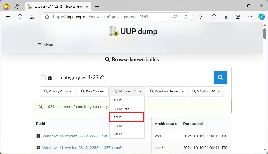This screenshot has width=268, height=154.
Task: Go to browser home page icon
Action: 32,17
